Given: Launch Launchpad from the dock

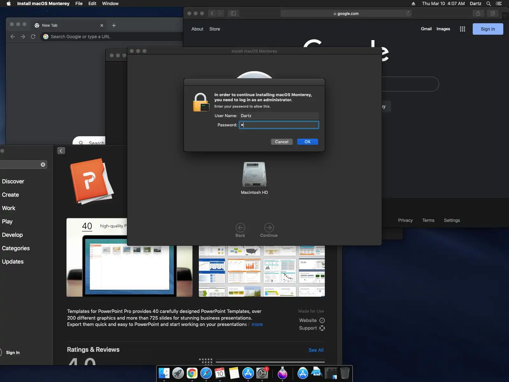Looking at the screenshot, I should point(178,373).
